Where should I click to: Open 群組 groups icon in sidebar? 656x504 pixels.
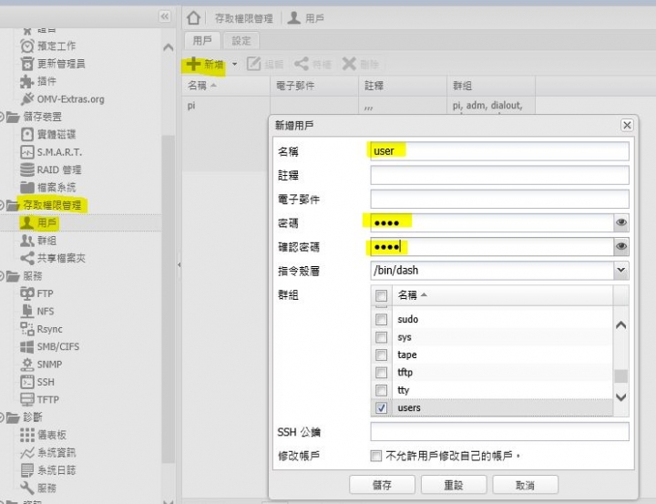point(27,241)
